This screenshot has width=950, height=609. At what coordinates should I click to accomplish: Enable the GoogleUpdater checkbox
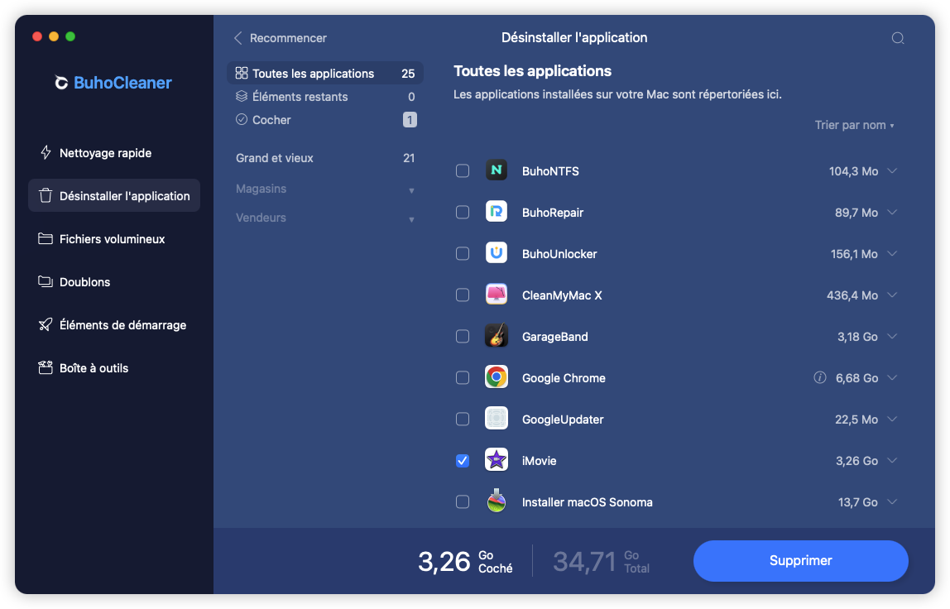click(x=463, y=419)
